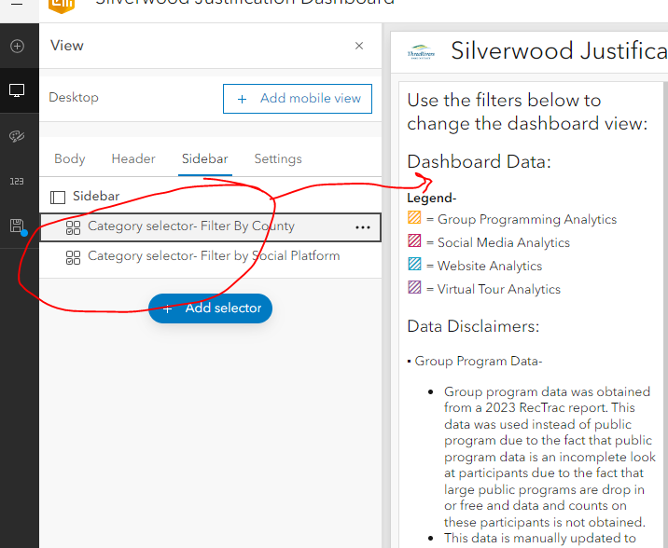Select Category selector- Filter By County row

tap(210, 227)
